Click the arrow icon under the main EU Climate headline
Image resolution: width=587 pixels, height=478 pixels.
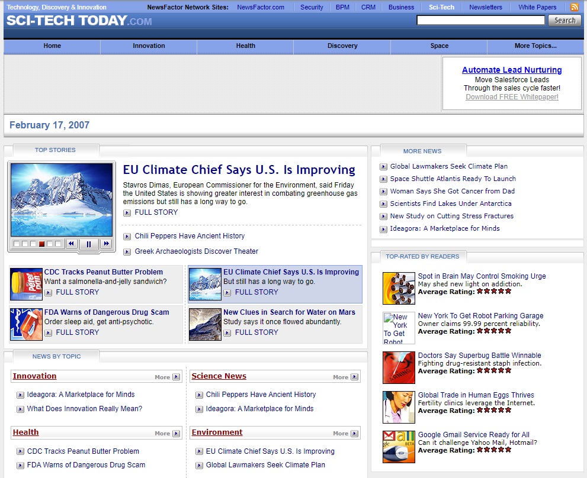tap(127, 213)
